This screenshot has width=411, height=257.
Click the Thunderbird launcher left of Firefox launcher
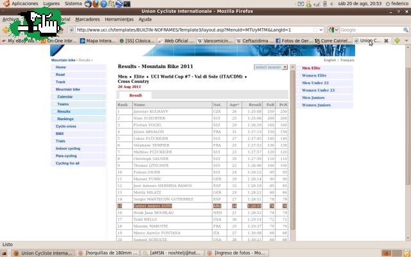click(x=89, y=4)
